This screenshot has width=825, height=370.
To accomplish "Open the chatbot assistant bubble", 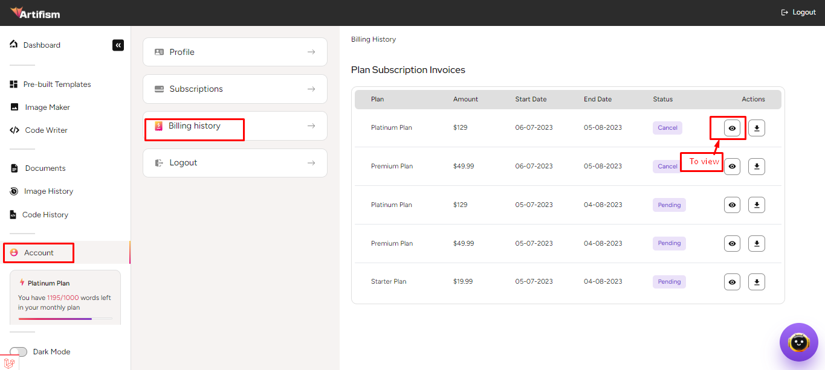I will 798,342.
